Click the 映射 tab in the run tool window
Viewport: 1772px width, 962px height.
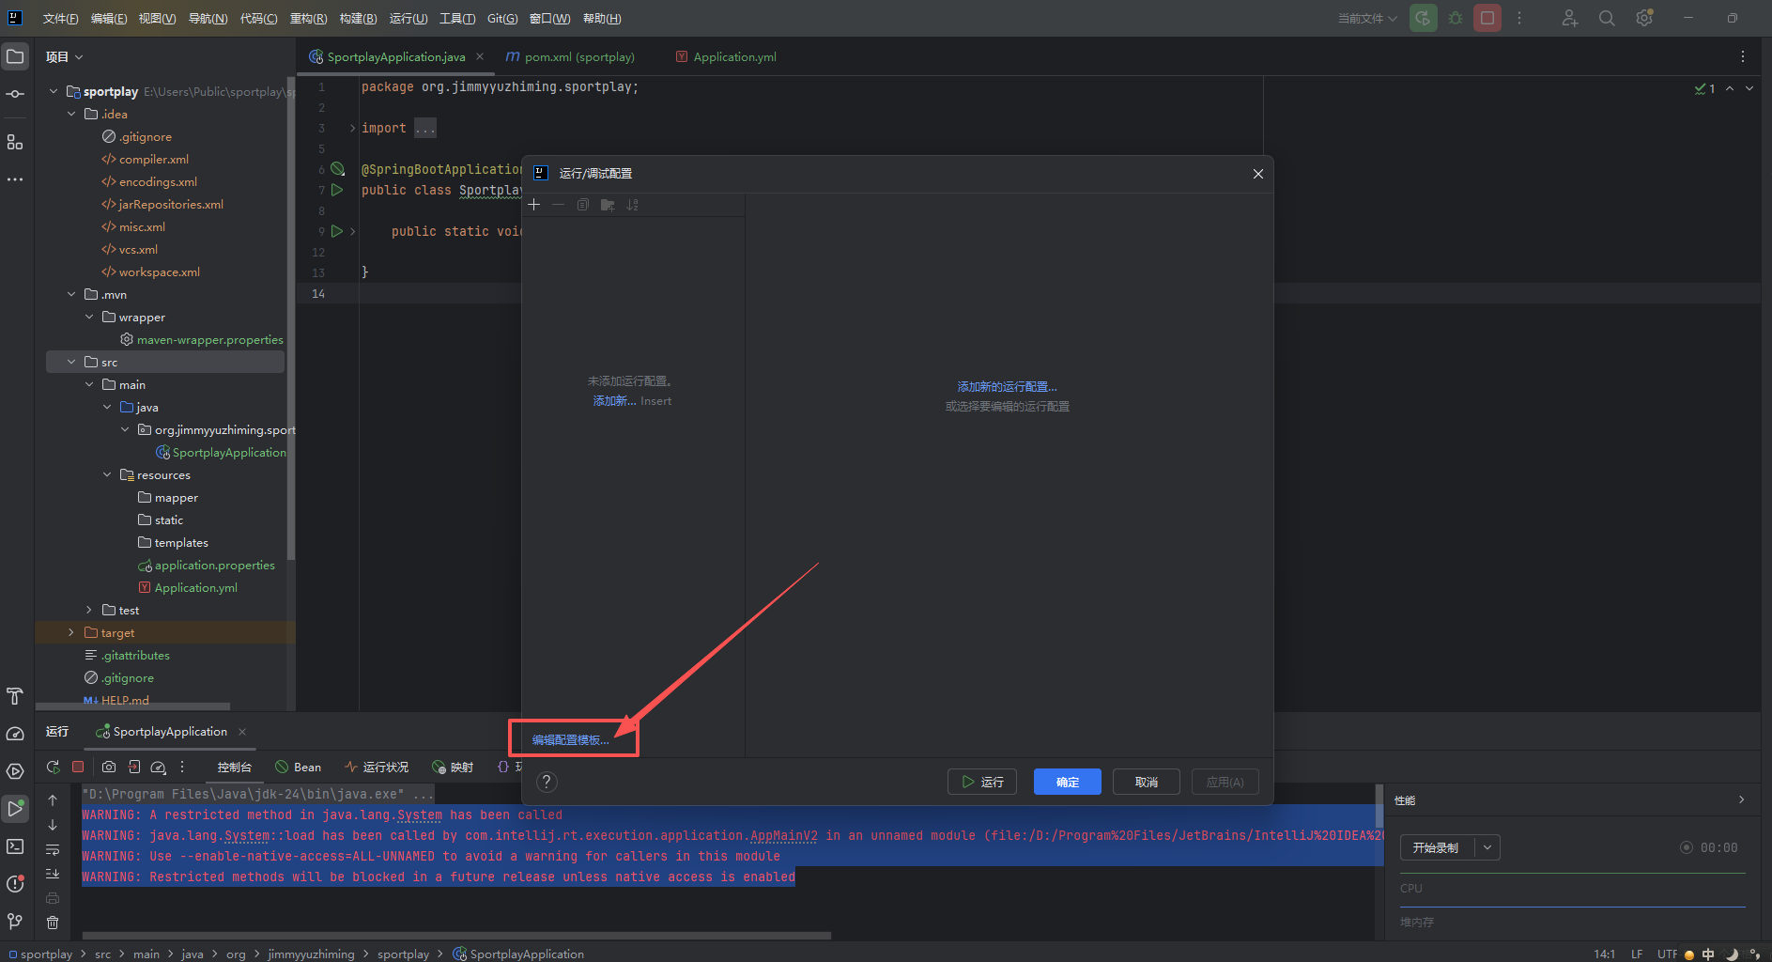click(x=454, y=767)
